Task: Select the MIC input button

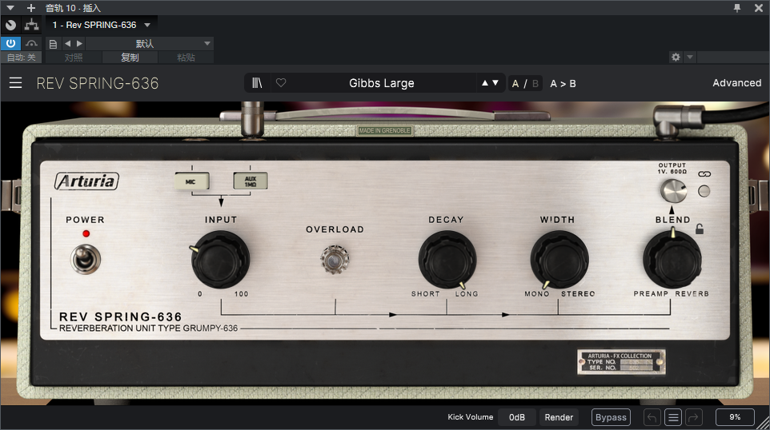Action: click(191, 181)
